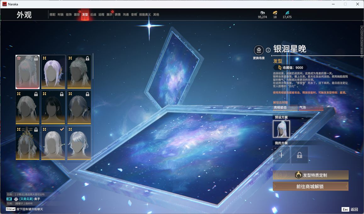Click the info icon beside 银洄星晚
Viewport: 364px width, 214px height.
tap(268, 50)
